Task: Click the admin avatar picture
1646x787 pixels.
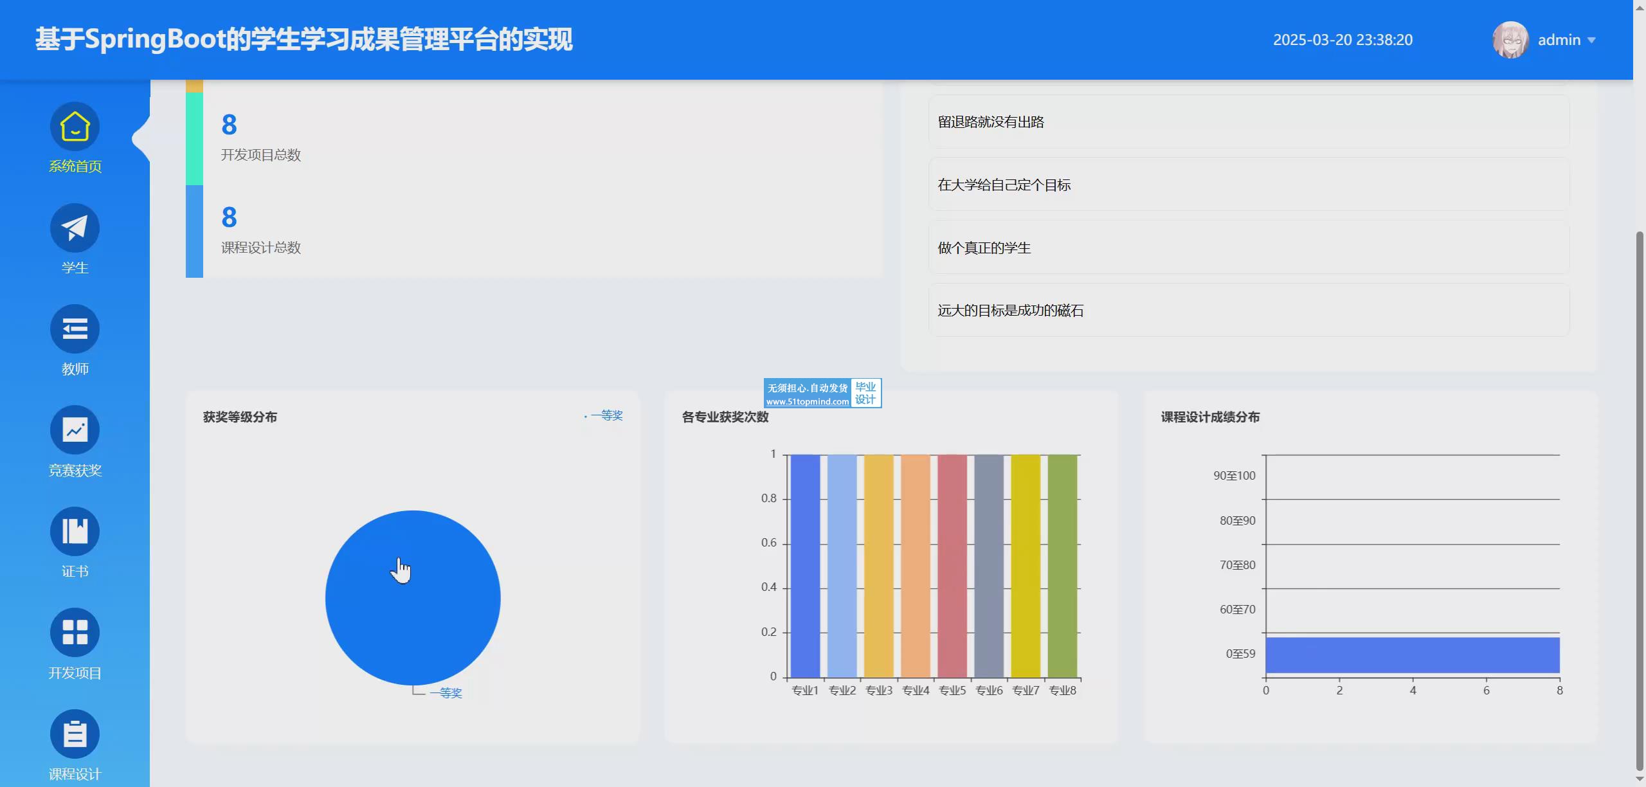Action: coord(1510,40)
